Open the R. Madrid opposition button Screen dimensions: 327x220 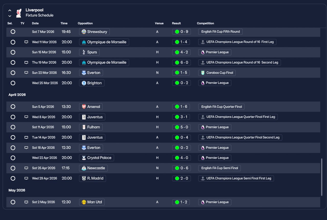pyautogui.click(x=92, y=178)
